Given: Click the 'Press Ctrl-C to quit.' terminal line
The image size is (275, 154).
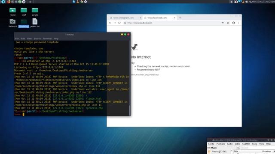Looking at the screenshot, I should pos(29,74).
